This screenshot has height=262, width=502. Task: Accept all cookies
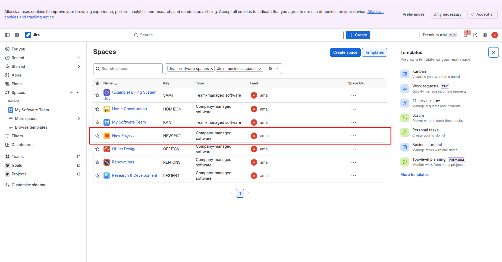tap(482, 14)
